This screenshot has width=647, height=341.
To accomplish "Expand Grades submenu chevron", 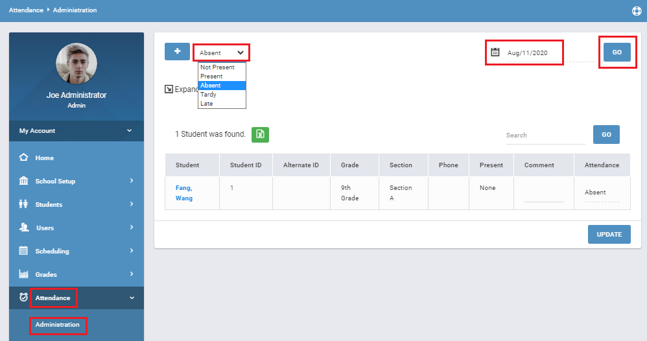I will (x=132, y=274).
